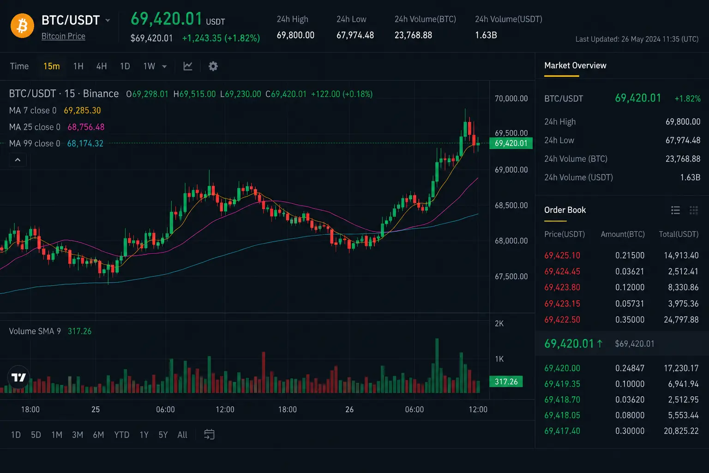Viewport: 709px width, 473px height.
Task: Select the 15m interval
Action: 51,66
